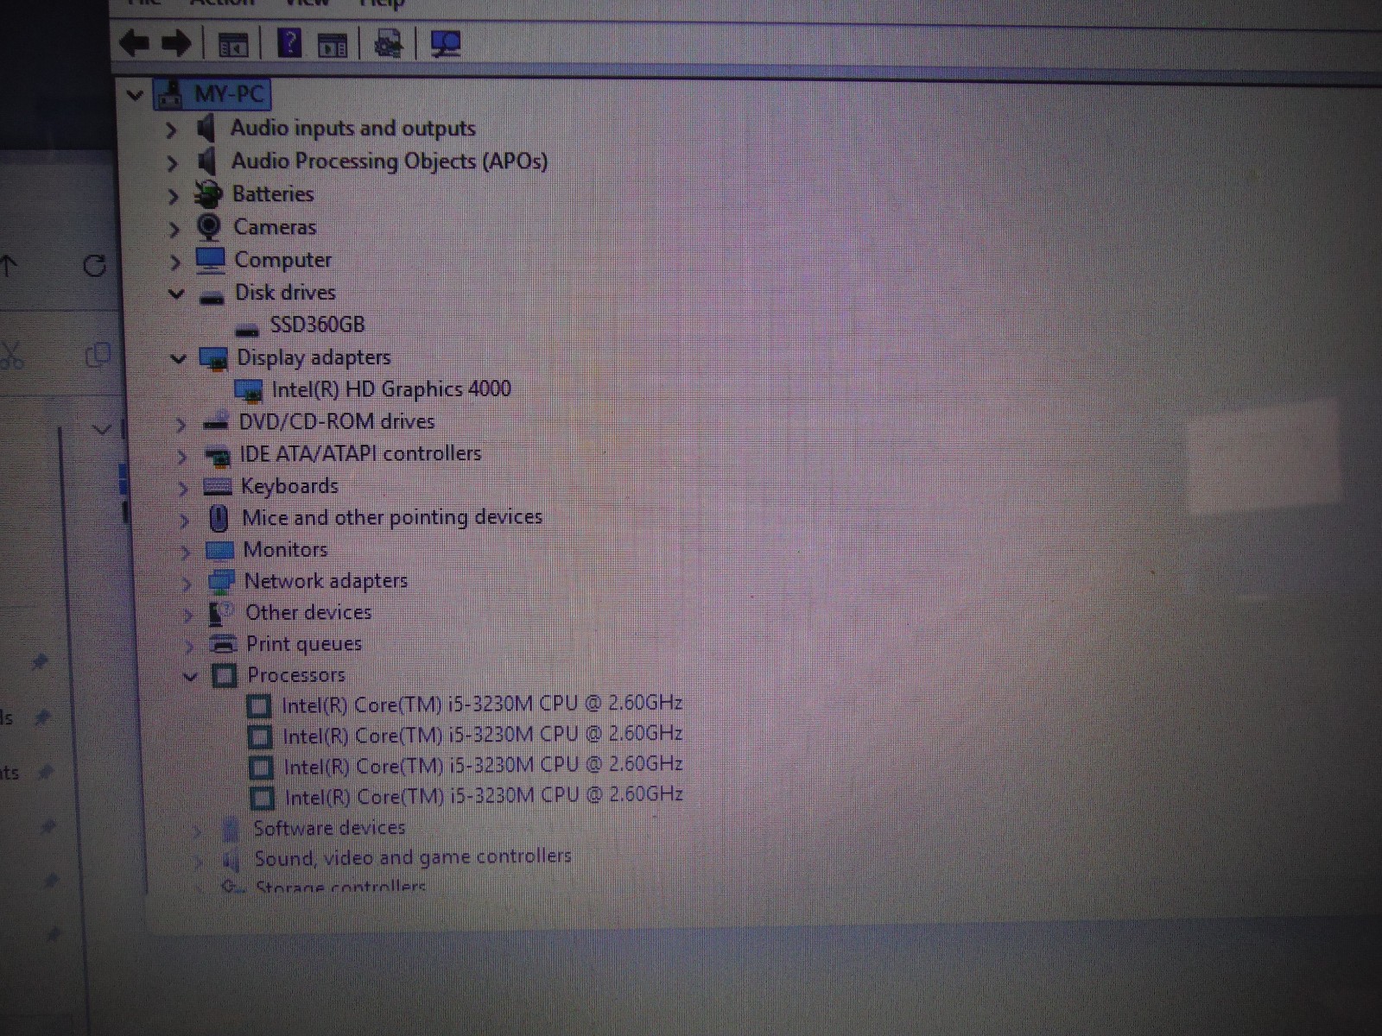The image size is (1382, 1036).
Task: Click the Processors chip icon
Action: point(225,676)
